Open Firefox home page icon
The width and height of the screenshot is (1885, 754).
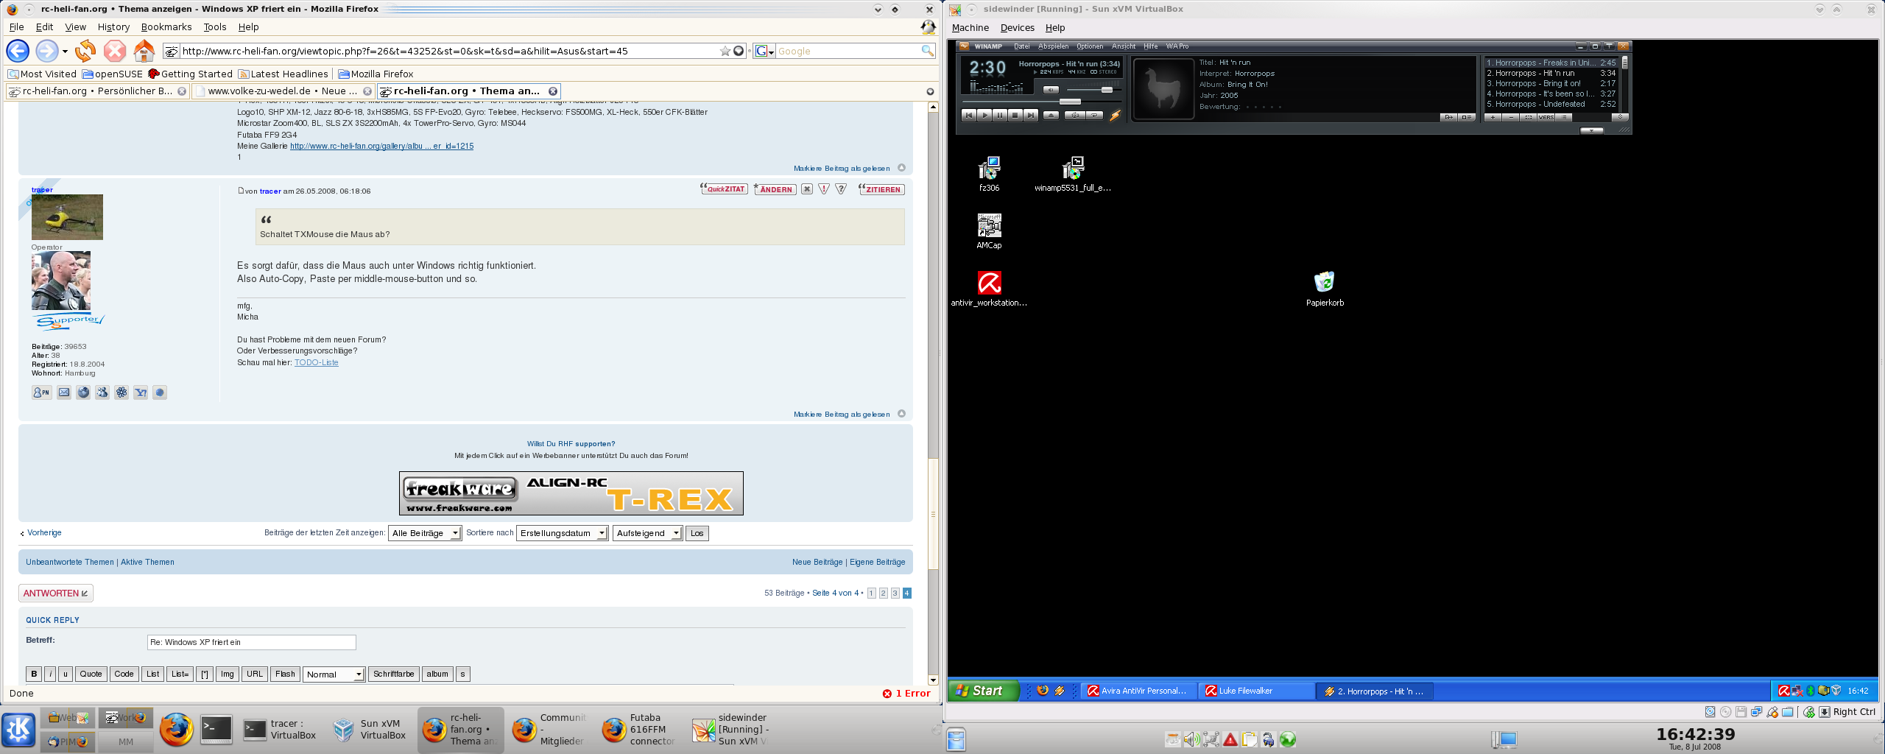tap(144, 51)
